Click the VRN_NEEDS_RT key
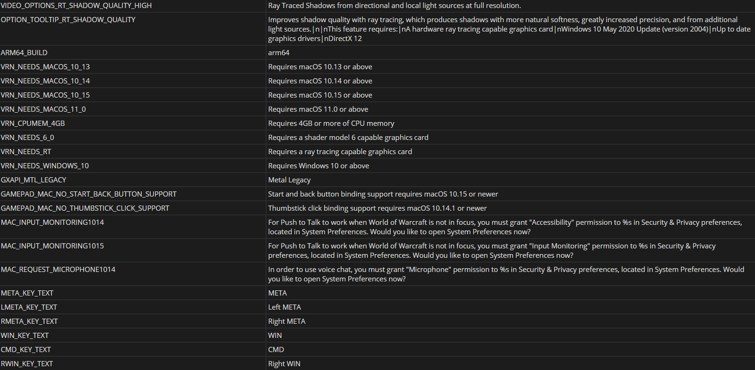755x370 pixels. point(26,152)
